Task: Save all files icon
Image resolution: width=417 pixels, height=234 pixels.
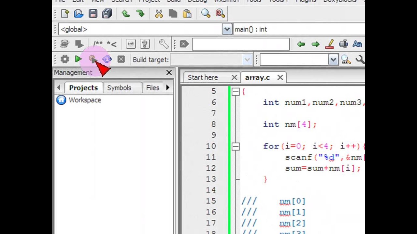Action: click(x=107, y=13)
